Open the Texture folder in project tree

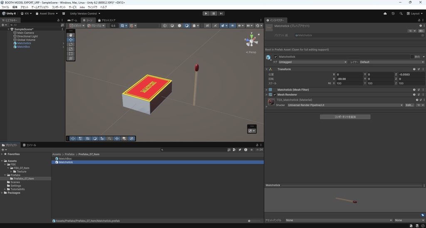[22, 172]
